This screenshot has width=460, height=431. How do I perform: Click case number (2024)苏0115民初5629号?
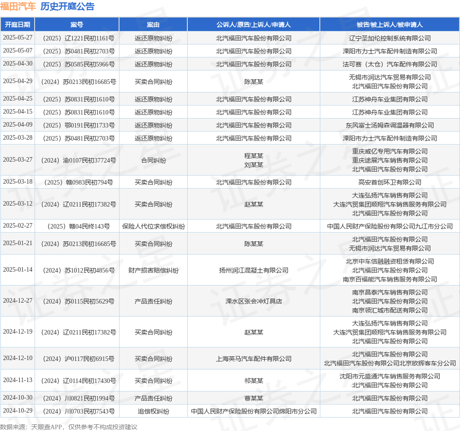coord(77,301)
